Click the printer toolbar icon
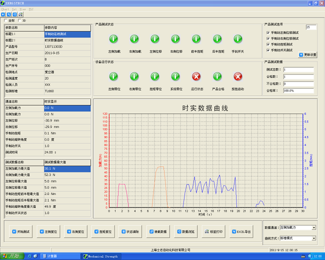This screenshot has height=260, width=325. point(20,14)
